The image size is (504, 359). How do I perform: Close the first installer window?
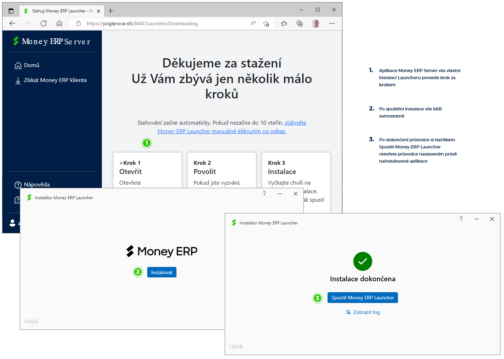point(295,194)
